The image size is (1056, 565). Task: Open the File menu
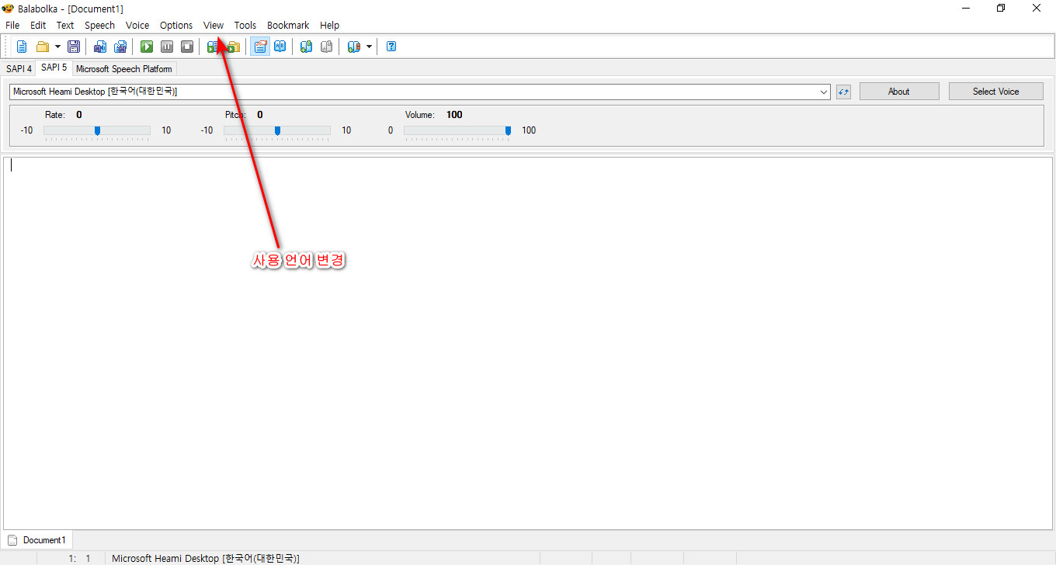12,25
